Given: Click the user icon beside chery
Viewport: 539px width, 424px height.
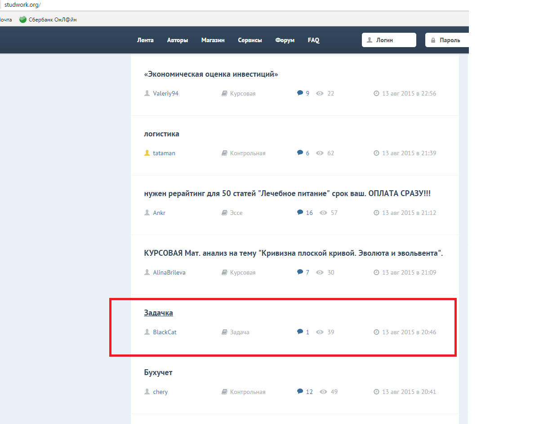Looking at the screenshot, I should (147, 391).
